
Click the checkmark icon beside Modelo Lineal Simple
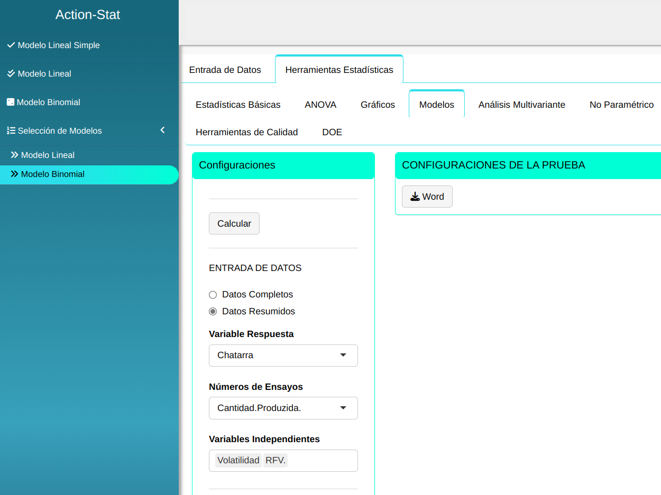[11, 45]
